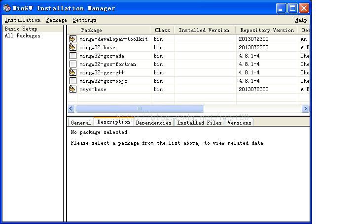Click the mingw-developer-toolkit marked-for-install icon

pyautogui.click(x=72, y=39)
